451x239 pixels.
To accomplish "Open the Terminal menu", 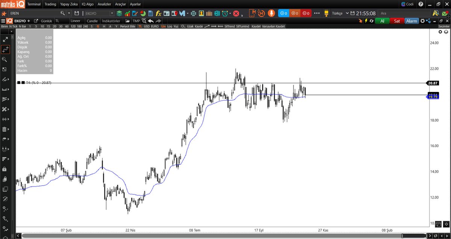I will coord(34,4).
